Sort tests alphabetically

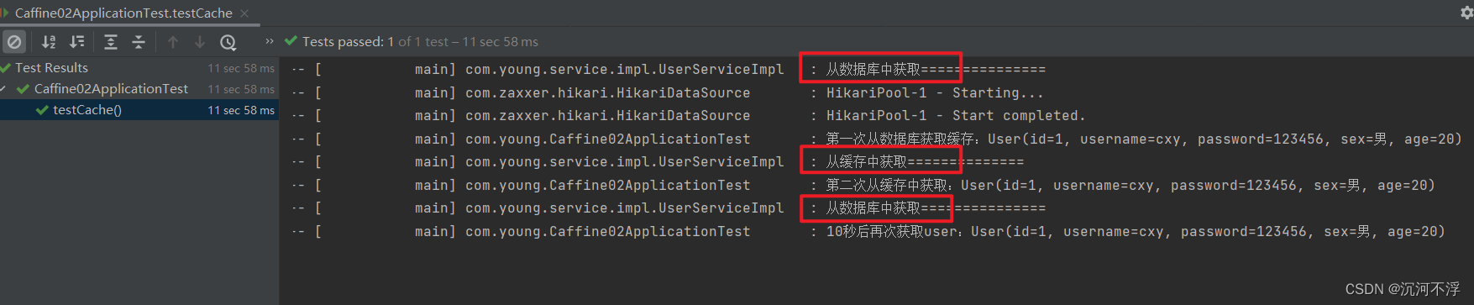pyautogui.click(x=49, y=42)
